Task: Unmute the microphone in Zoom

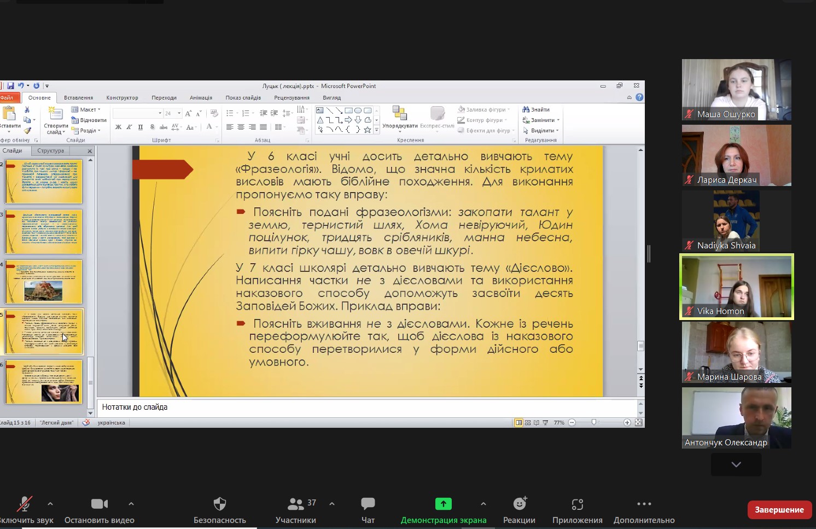Action: click(24, 504)
